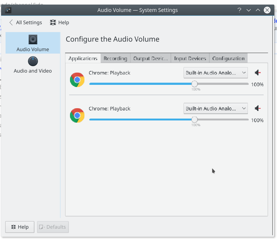Open the Audio Volume sidebar module

pyautogui.click(x=33, y=43)
